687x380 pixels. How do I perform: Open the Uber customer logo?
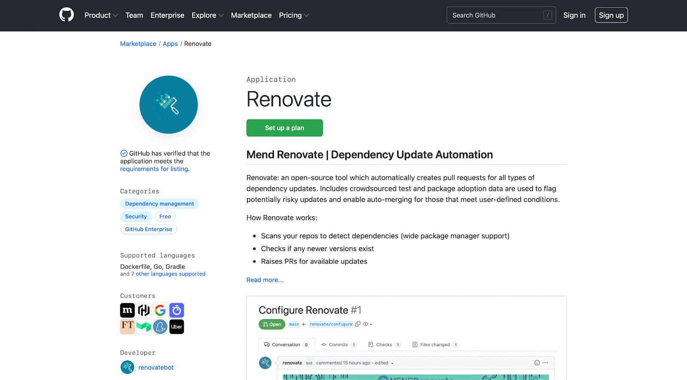click(176, 326)
